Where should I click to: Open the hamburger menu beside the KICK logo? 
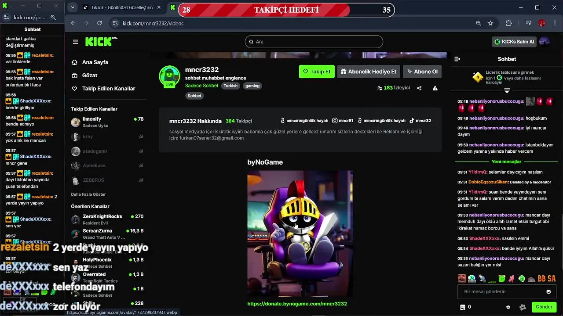click(76, 42)
